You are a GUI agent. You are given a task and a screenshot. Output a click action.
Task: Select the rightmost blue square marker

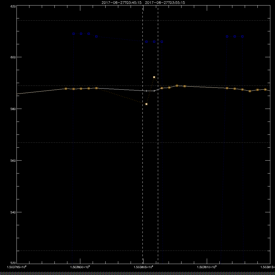(x=242, y=37)
